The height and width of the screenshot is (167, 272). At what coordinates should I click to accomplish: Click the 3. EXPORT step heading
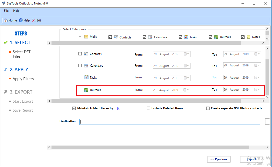pyautogui.click(x=21, y=92)
